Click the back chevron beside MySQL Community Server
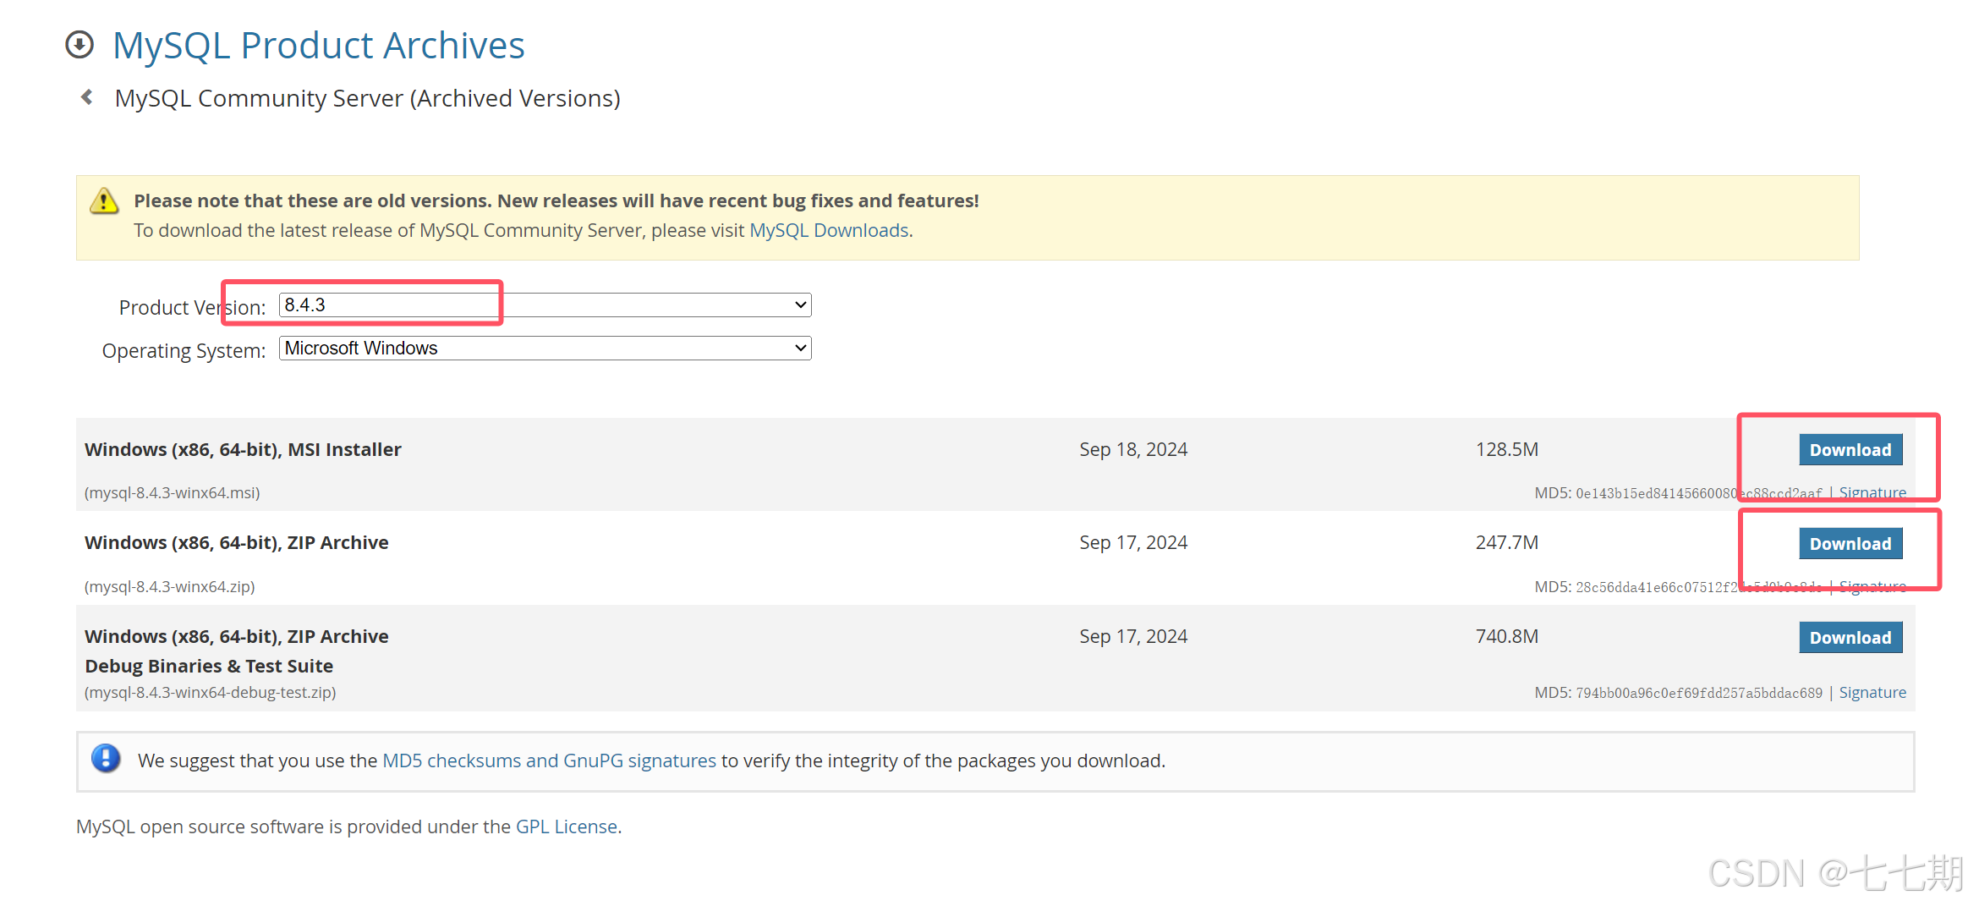Image resolution: width=1968 pixels, height=906 pixels. coord(87,97)
